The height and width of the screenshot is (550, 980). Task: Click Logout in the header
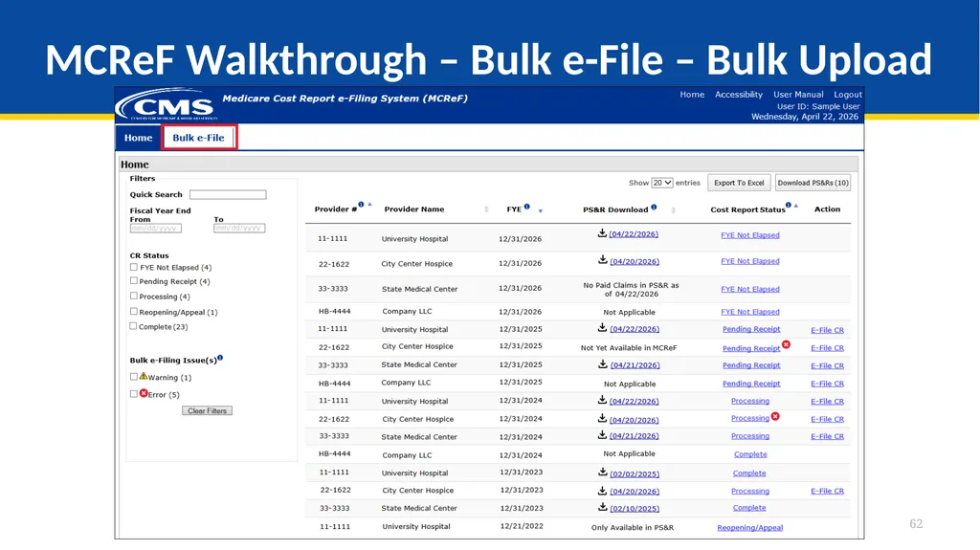(848, 95)
